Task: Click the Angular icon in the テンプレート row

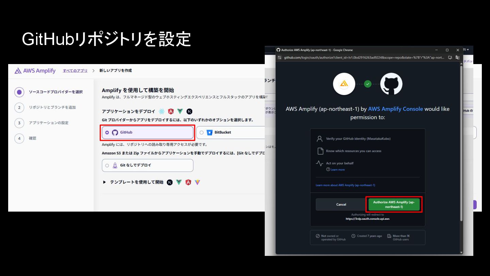Action: point(188,182)
